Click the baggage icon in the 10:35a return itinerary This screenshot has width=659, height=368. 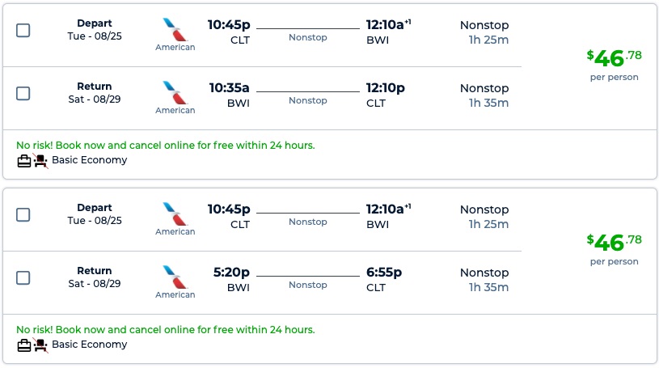pyautogui.click(x=24, y=160)
